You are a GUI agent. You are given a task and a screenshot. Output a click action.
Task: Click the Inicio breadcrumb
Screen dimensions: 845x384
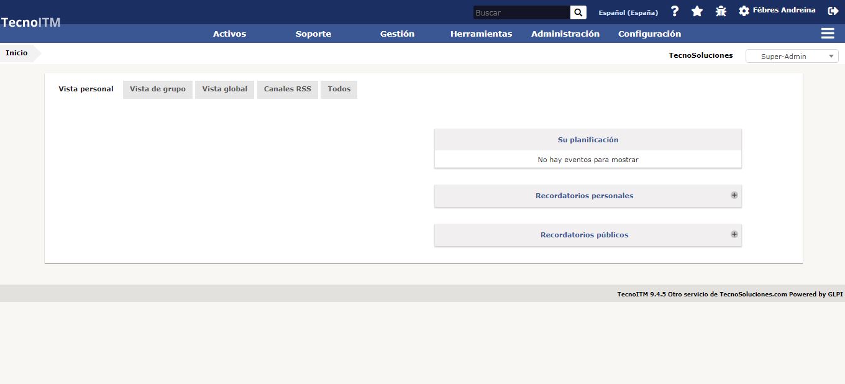click(17, 53)
